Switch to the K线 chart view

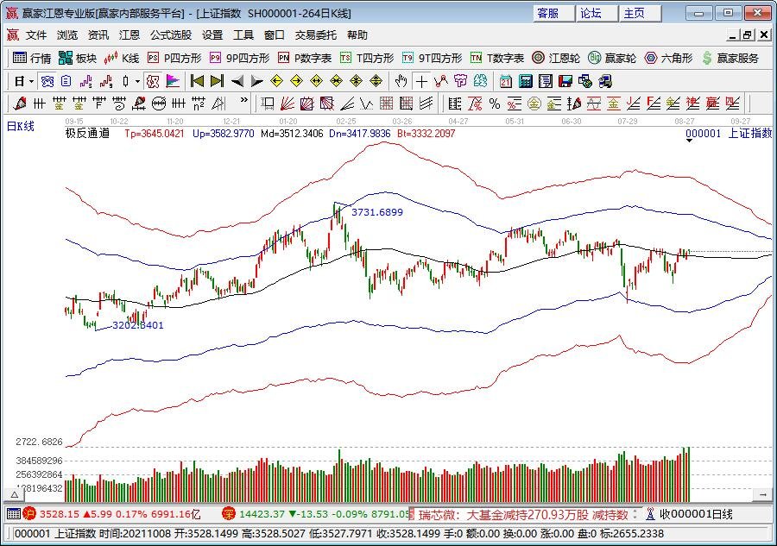[122, 58]
